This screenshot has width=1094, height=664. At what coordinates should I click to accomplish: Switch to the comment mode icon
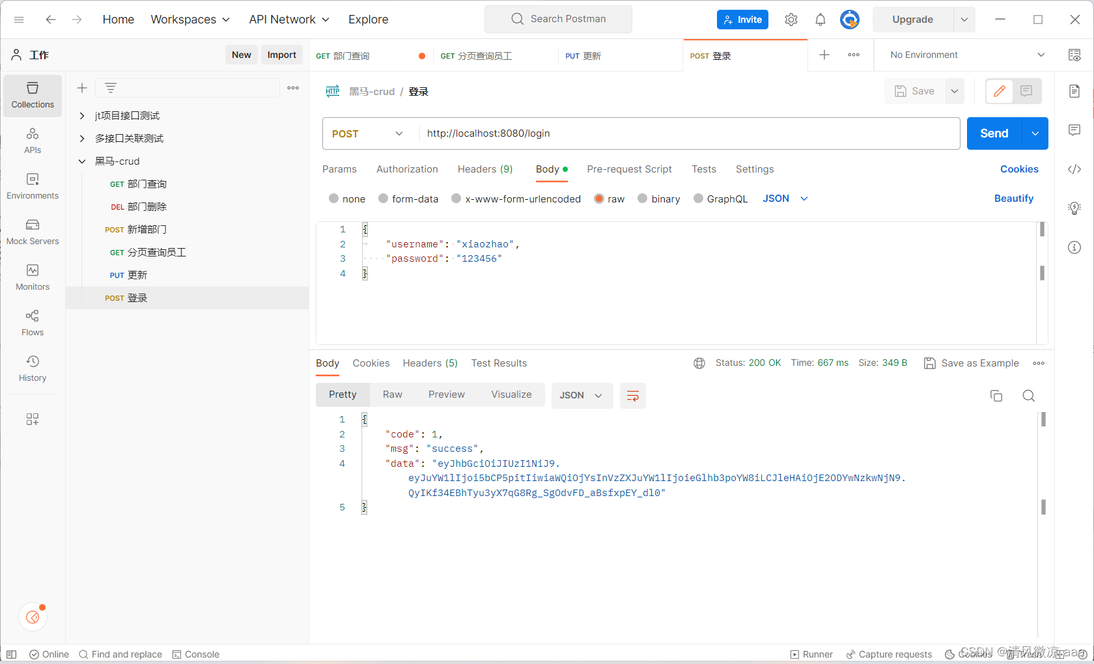(x=1027, y=91)
